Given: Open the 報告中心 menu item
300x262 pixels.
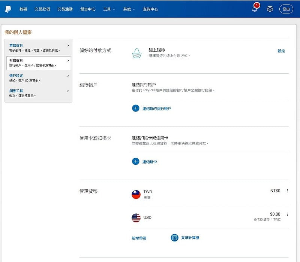Looking at the screenshot, I should 88,9.
